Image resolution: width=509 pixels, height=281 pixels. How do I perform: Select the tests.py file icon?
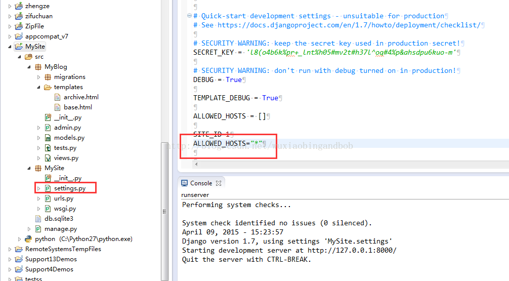coord(48,148)
